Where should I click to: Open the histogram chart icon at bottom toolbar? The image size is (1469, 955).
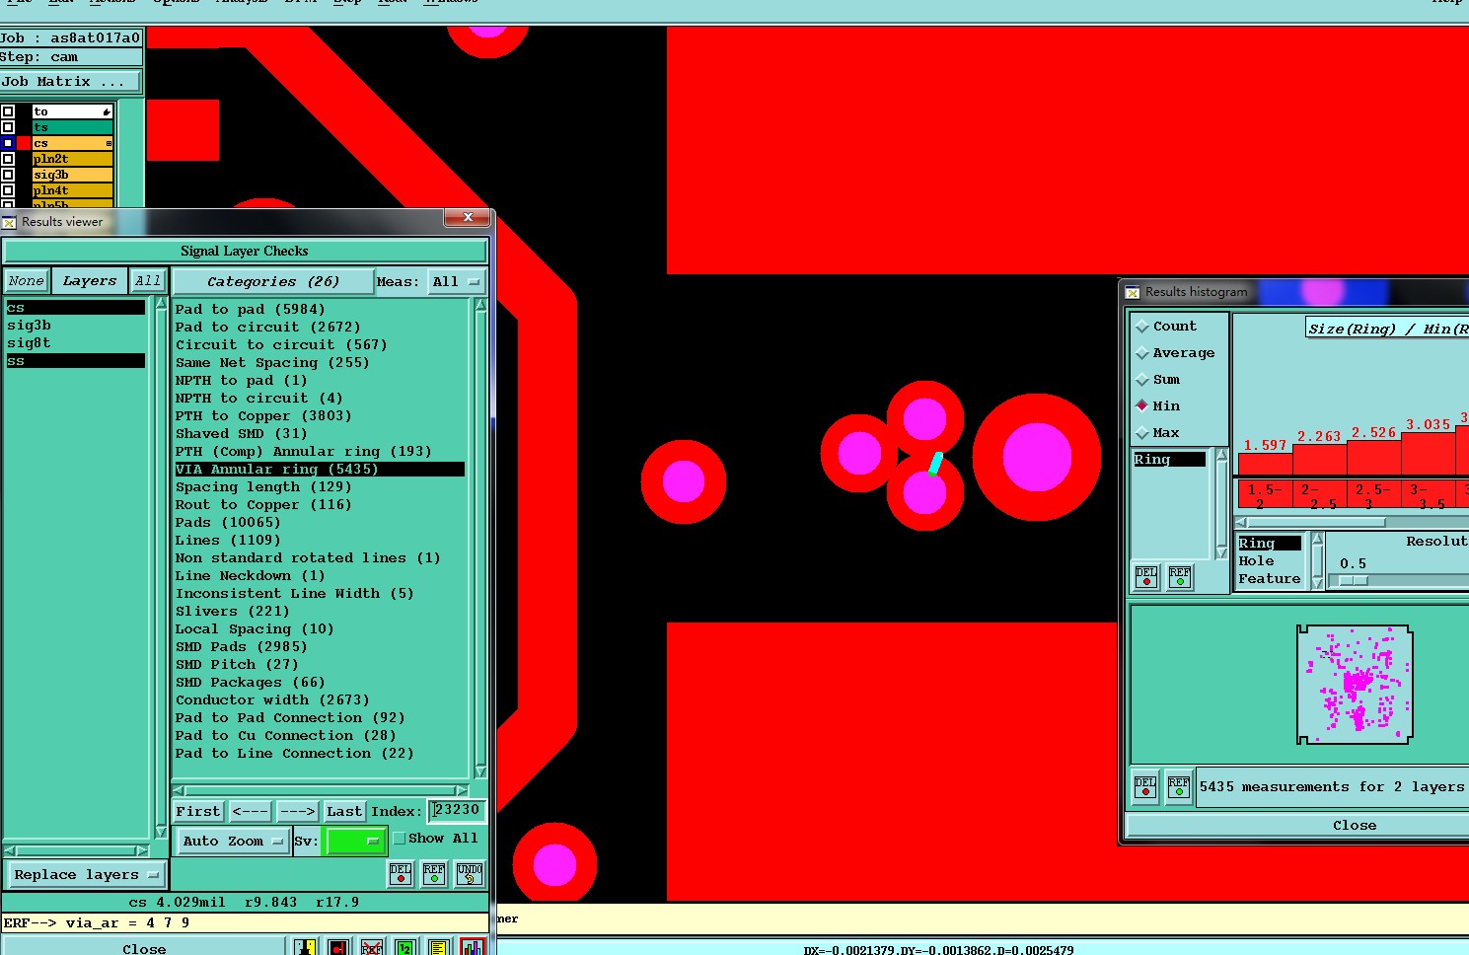pyautogui.click(x=473, y=946)
